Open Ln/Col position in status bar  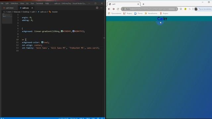[x=64, y=118]
